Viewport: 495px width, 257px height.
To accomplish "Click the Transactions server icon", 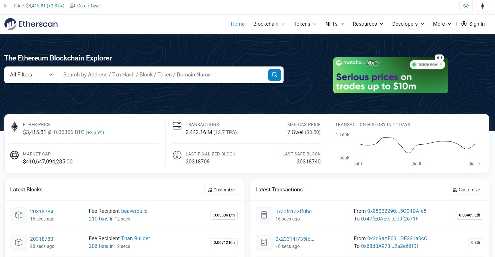I will point(177,126).
